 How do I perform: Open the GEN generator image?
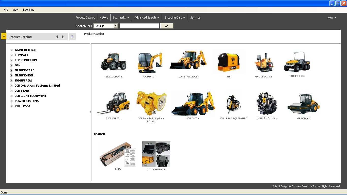coord(229,61)
